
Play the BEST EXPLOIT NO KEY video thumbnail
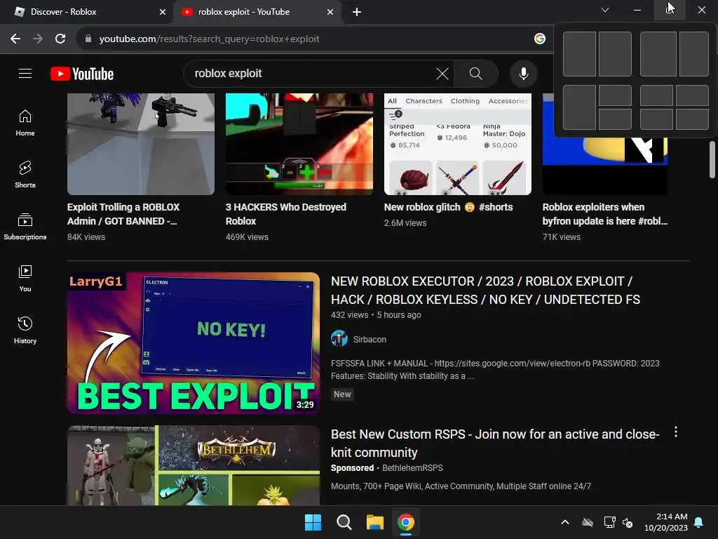(194, 343)
